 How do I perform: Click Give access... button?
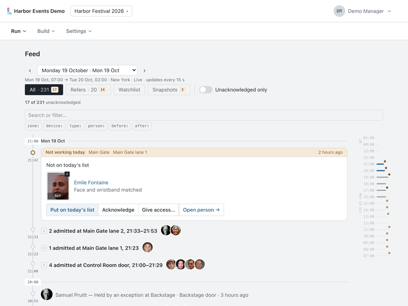click(159, 210)
